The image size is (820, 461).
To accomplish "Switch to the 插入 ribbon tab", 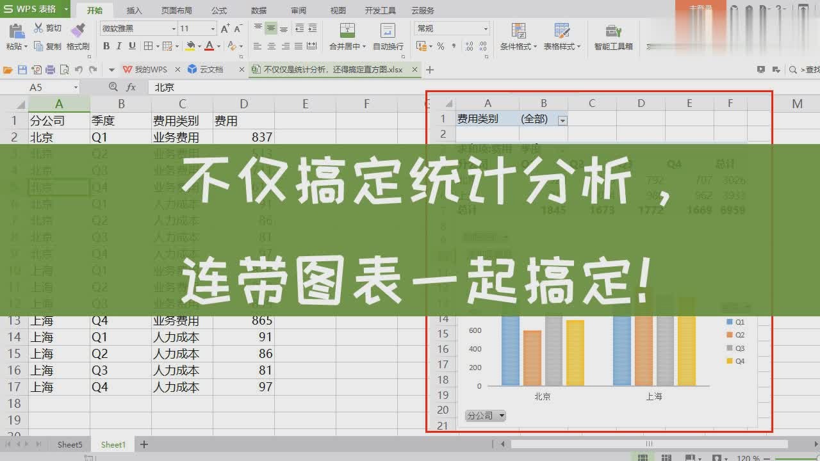I will [x=135, y=10].
